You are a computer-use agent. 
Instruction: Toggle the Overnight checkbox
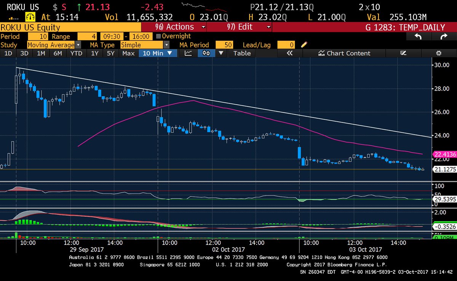click(159, 36)
